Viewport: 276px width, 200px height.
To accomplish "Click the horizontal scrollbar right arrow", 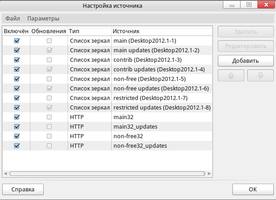I will (x=209, y=173).
